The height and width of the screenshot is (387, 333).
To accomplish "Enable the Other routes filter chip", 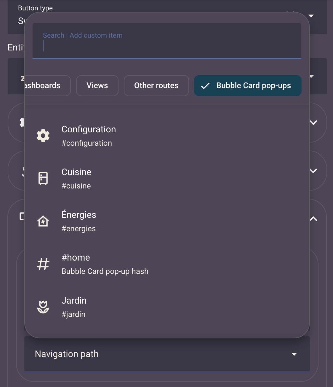I will [x=156, y=85].
